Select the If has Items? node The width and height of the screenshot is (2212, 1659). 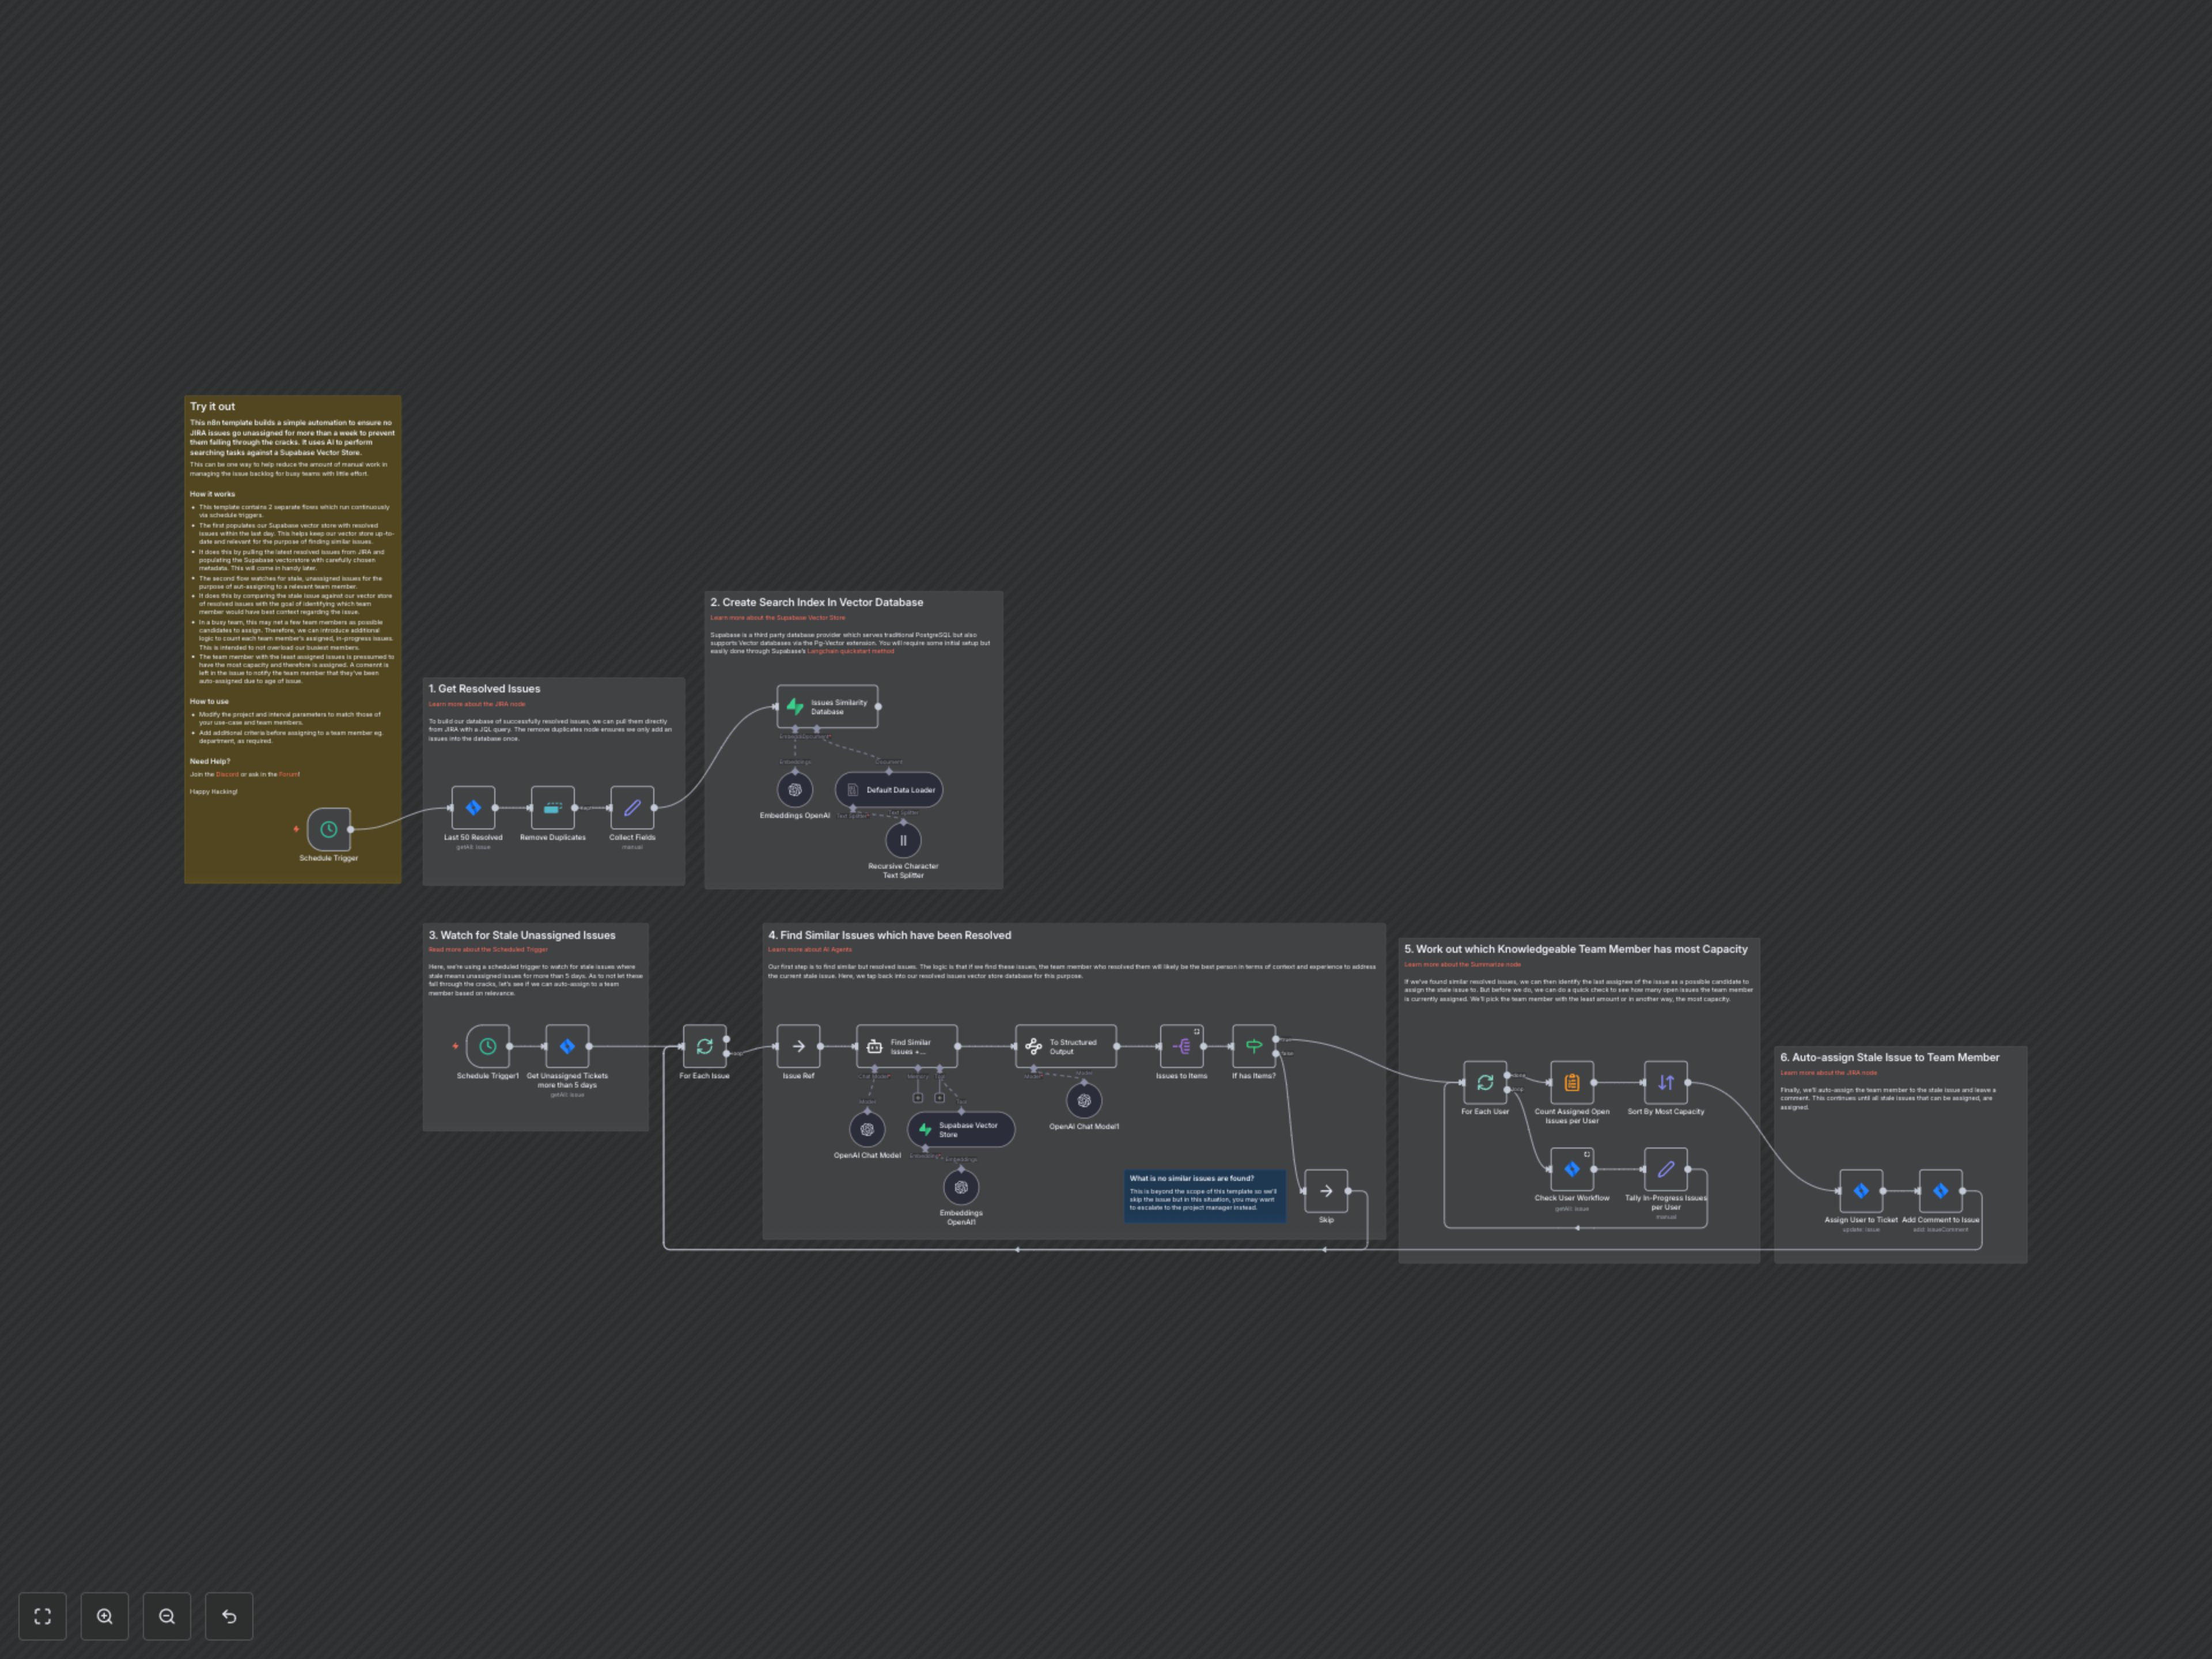click(x=1253, y=1046)
